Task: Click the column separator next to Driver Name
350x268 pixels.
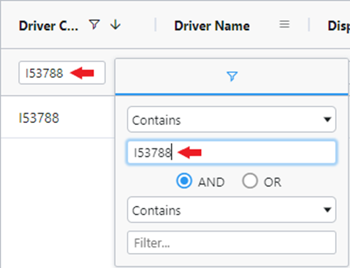Action: 309,24
